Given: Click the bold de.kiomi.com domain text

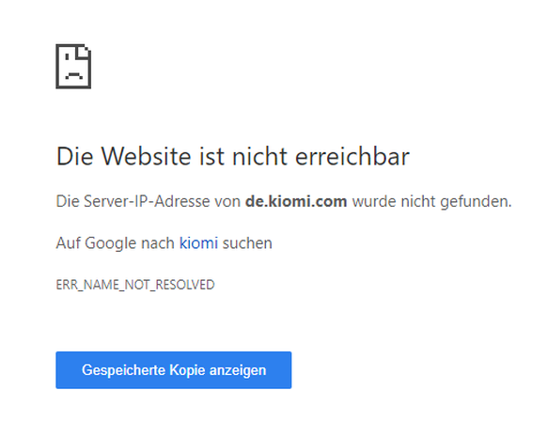Looking at the screenshot, I should tap(296, 201).
